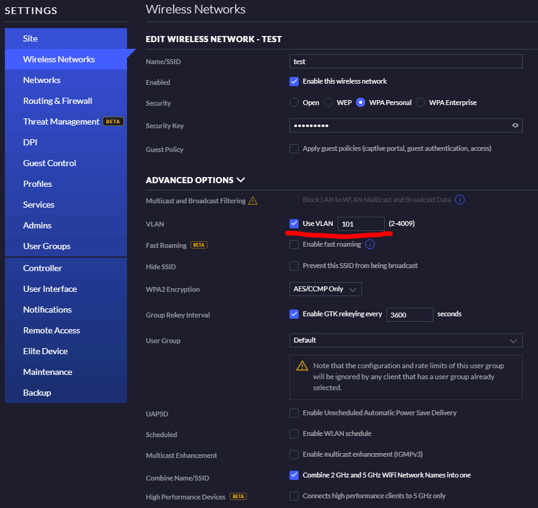Click the warning triangle beside Multicast and Broadcast Filtering
The width and height of the screenshot is (538, 508).
click(253, 201)
